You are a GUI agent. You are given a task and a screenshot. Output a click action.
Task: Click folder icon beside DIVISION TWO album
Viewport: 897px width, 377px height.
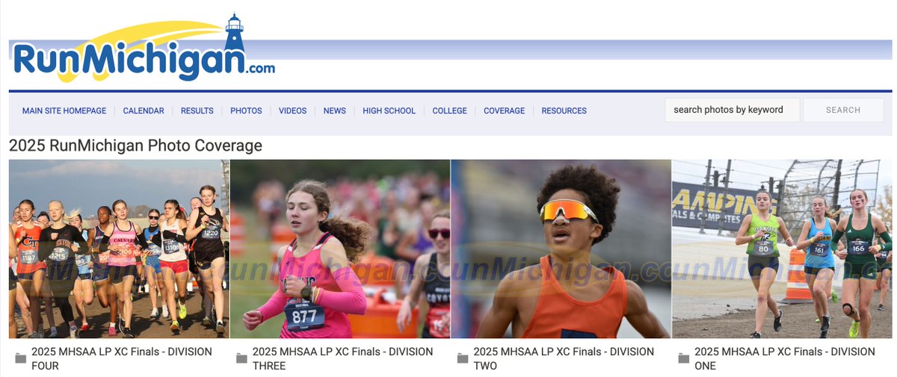pyautogui.click(x=463, y=358)
